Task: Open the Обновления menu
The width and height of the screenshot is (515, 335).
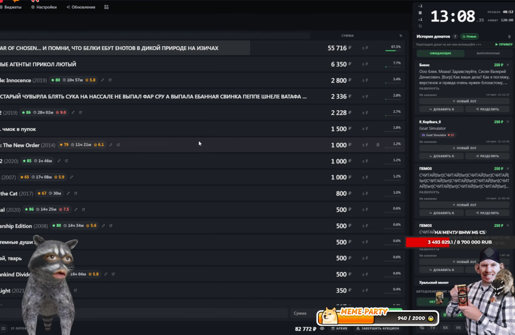Action: (x=81, y=7)
